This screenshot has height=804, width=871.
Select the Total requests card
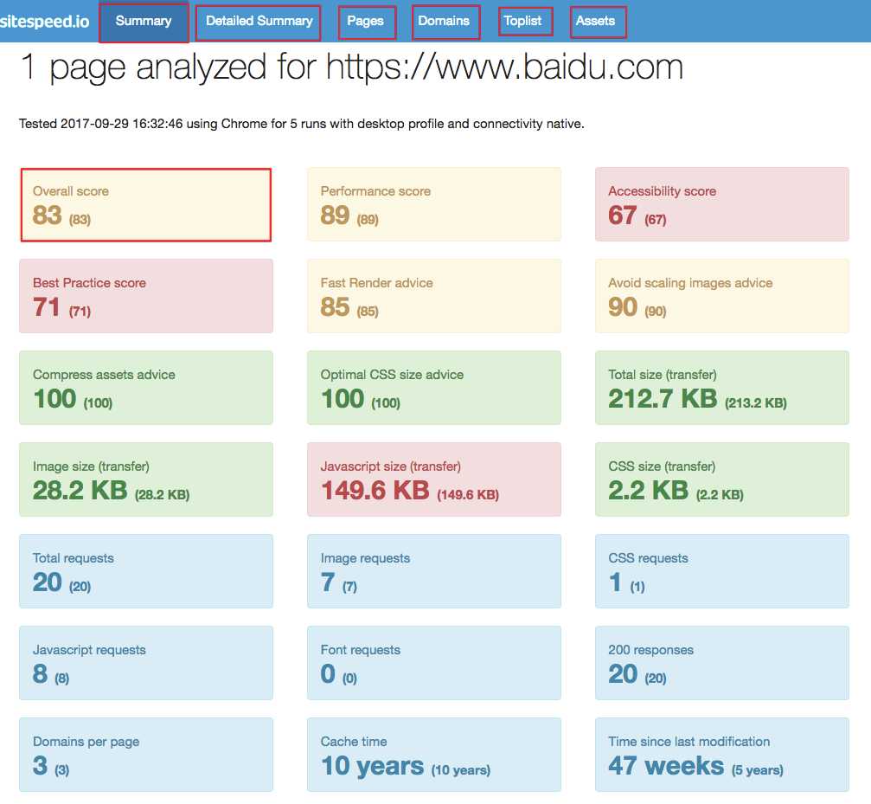[x=146, y=571]
